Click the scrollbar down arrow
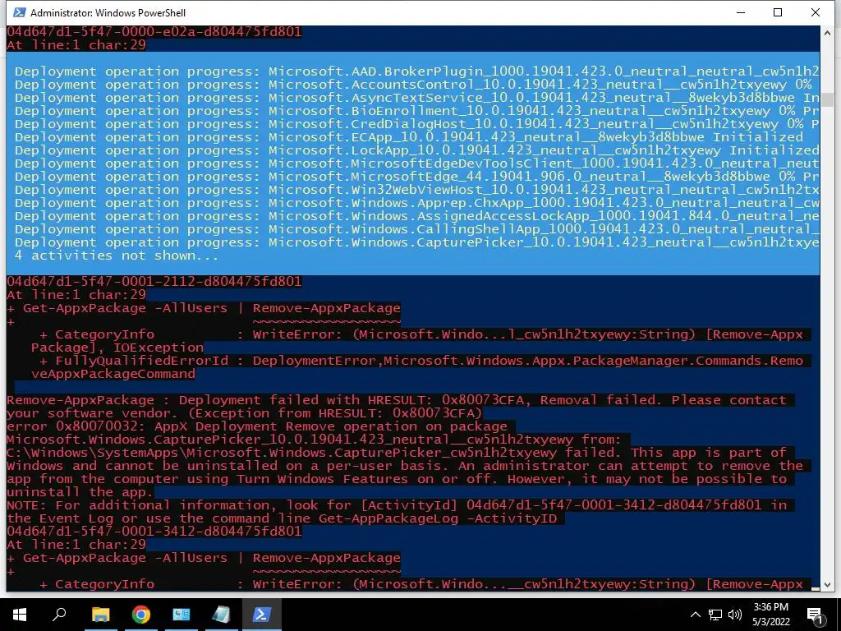 pos(826,585)
